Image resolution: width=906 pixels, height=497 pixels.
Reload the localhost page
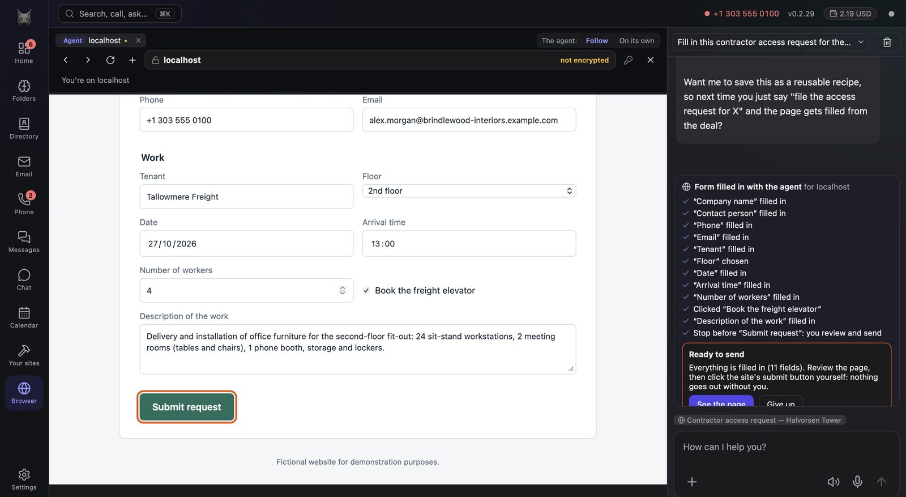(110, 60)
